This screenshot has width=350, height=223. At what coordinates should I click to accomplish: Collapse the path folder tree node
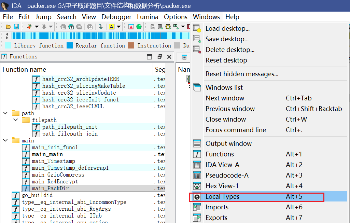tap(5, 113)
